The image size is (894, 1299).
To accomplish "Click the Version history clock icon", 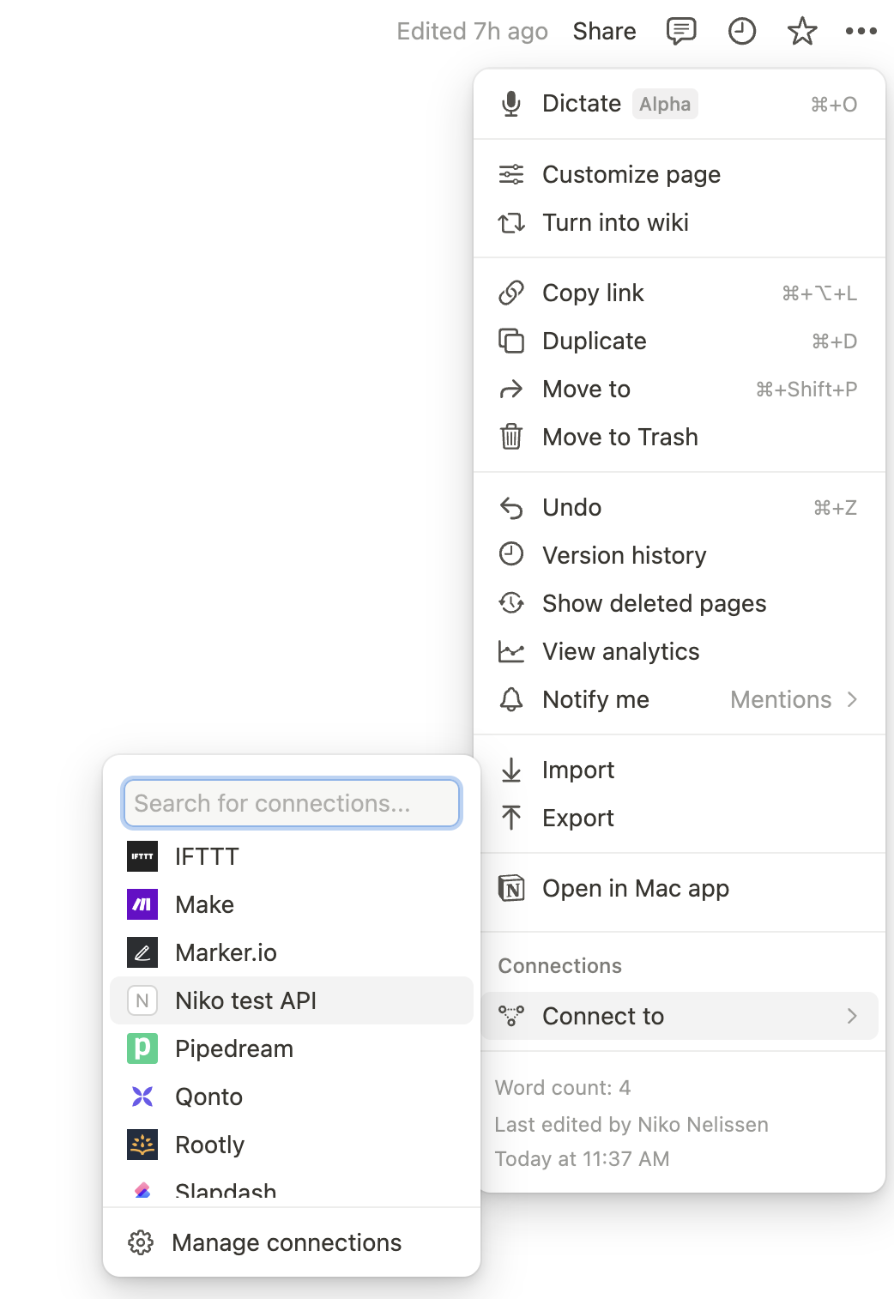I will (511, 554).
